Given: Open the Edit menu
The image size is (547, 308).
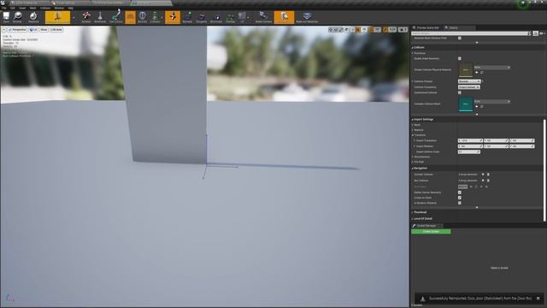Looking at the screenshot, I should click(x=13, y=8).
